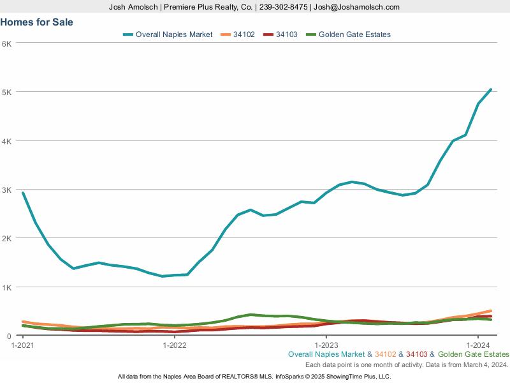
Task: Click the orange 34102 legend swatch
Action: coord(226,34)
